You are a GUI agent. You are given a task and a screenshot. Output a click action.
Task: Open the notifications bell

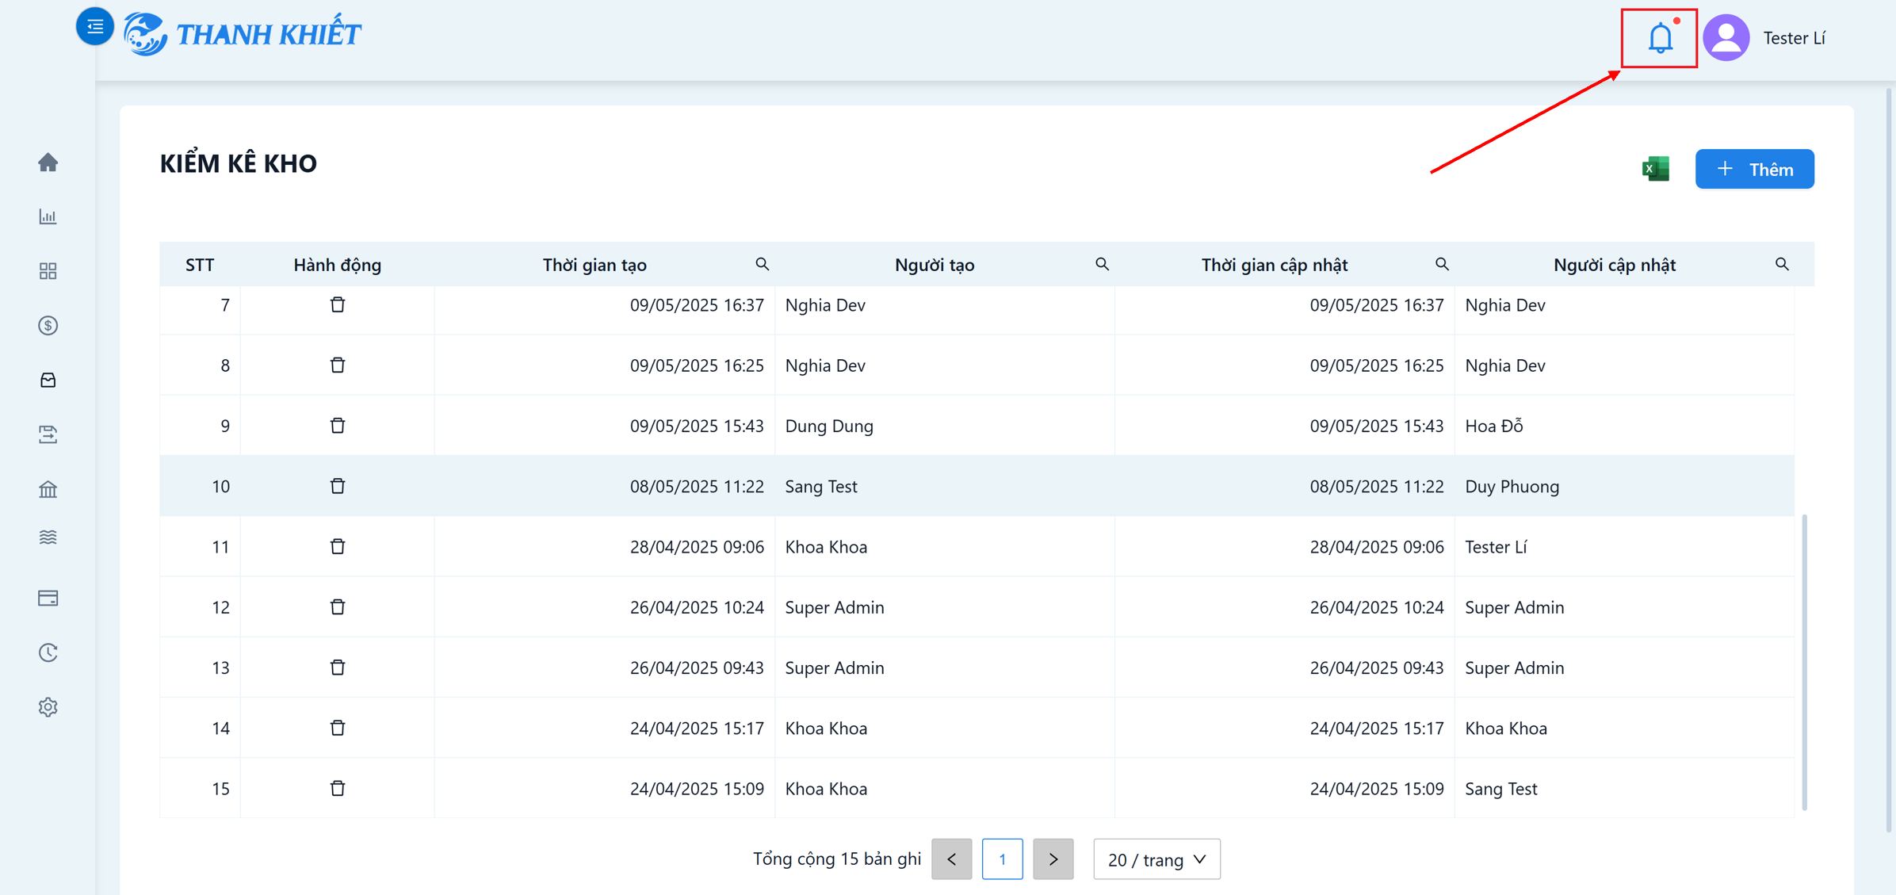pos(1660,38)
